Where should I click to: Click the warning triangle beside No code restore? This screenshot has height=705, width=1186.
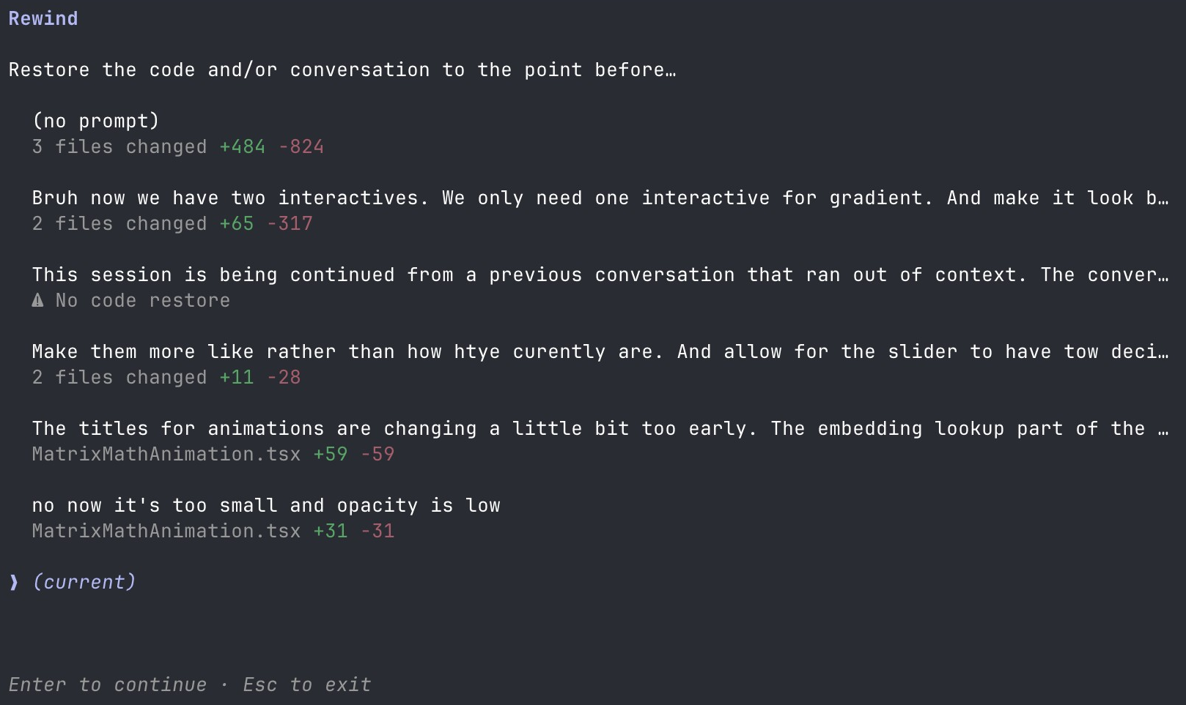(x=38, y=300)
